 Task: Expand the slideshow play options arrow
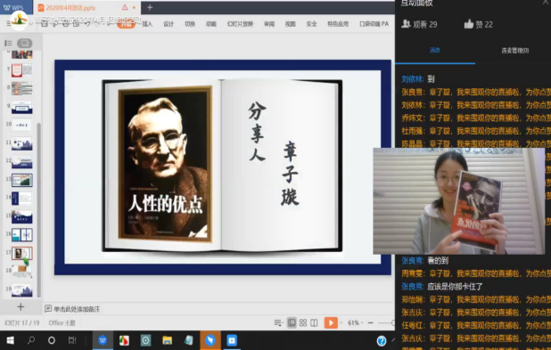point(341,322)
